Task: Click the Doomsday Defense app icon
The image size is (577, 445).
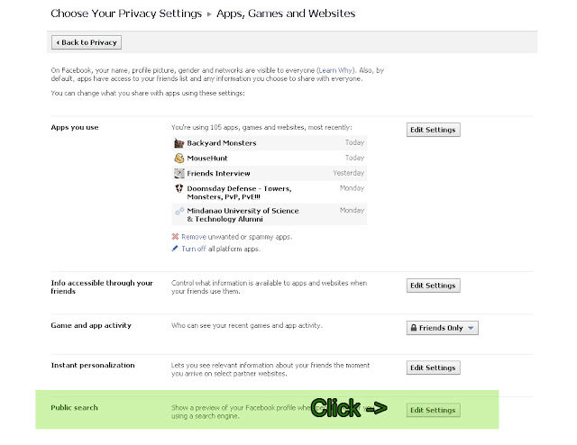Action: 179,188
